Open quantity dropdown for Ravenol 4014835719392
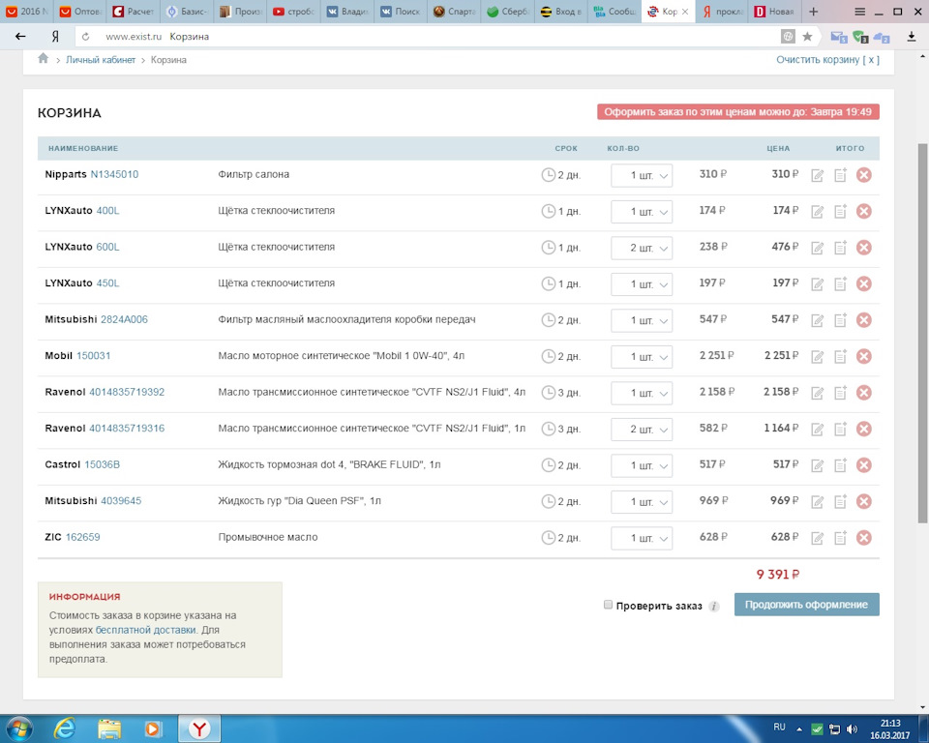This screenshot has width=929, height=743. coord(642,393)
